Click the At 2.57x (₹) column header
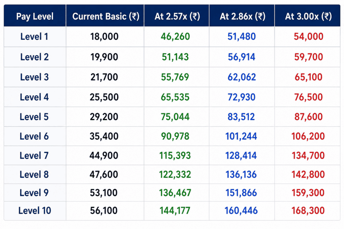Screen dimensions: 344x229 (177, 16)
